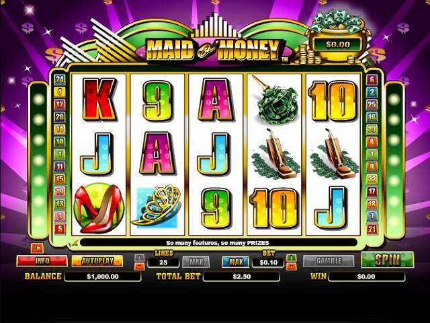Click the small wrench icon beside message bar
Viewport: 430px width, 323px height.
click(x=75, y=242)
